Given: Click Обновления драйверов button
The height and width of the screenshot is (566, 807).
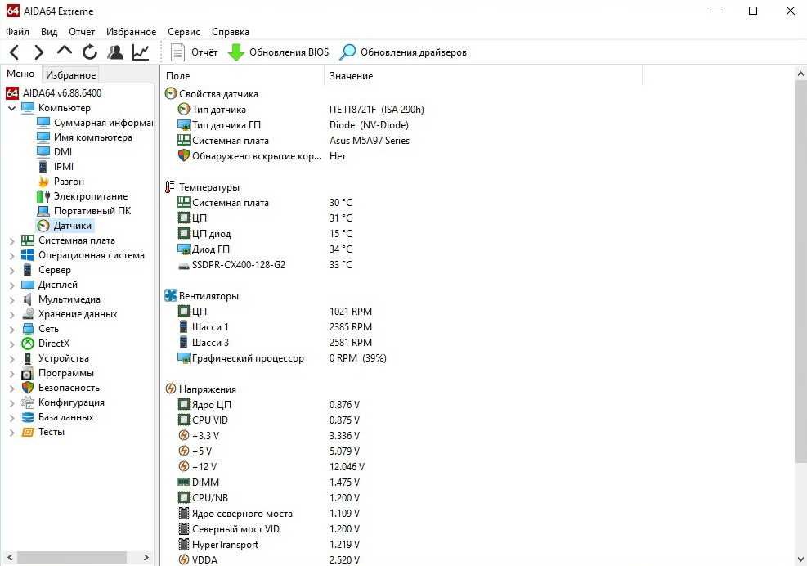Looking at the screenshot, I should click(x=404, y=52).
